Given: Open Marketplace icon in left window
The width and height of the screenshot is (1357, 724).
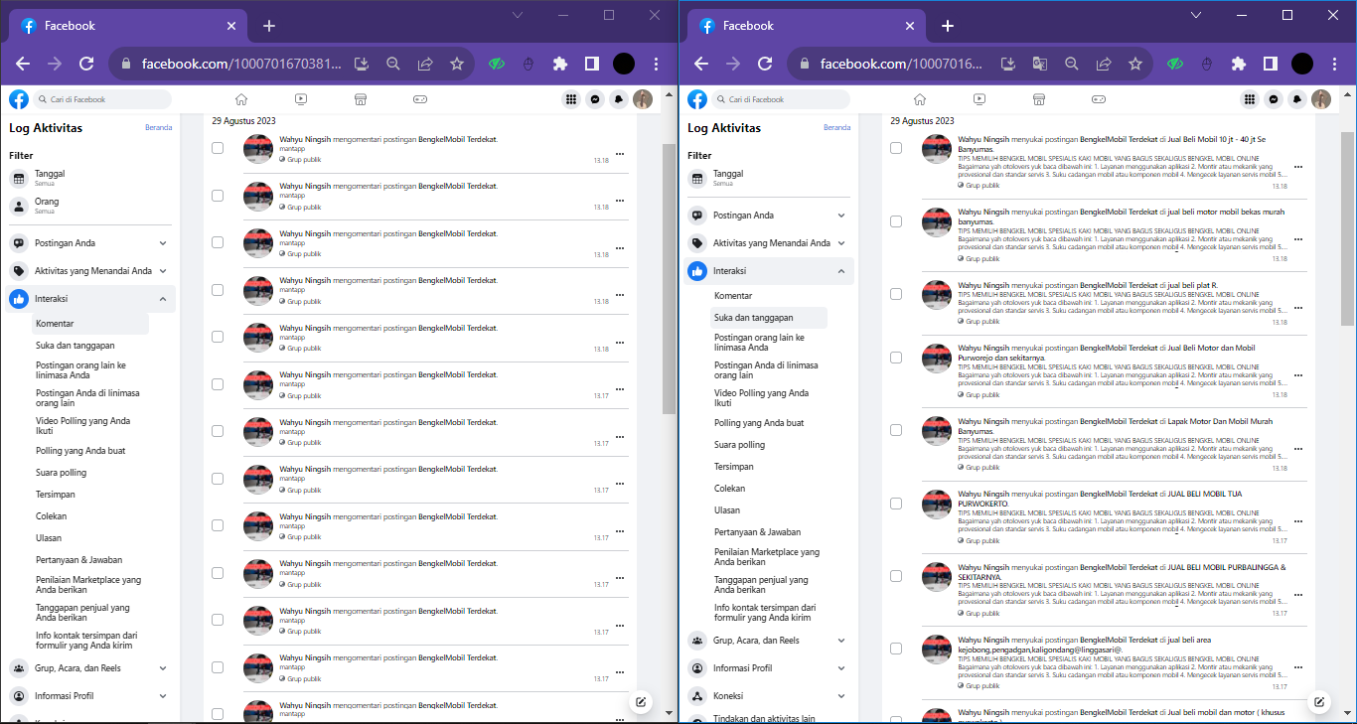Looking at the screenshot, I should pyautogui.click(x=361, y=99).
